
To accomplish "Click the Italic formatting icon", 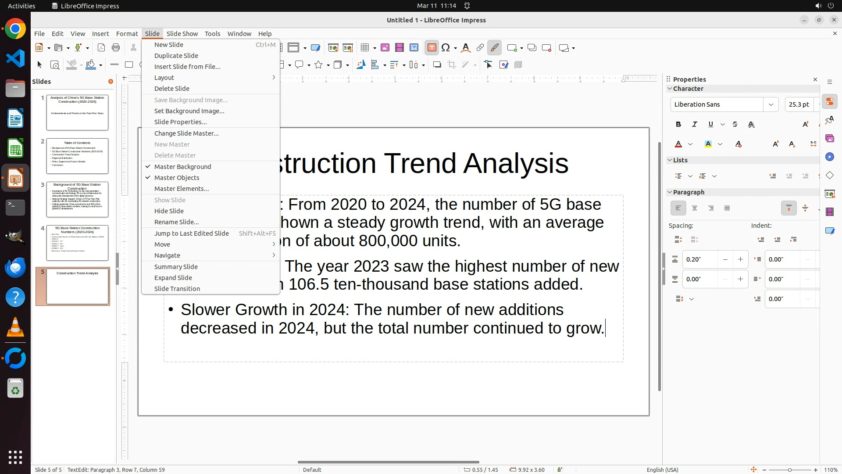I will coord(695,125).
